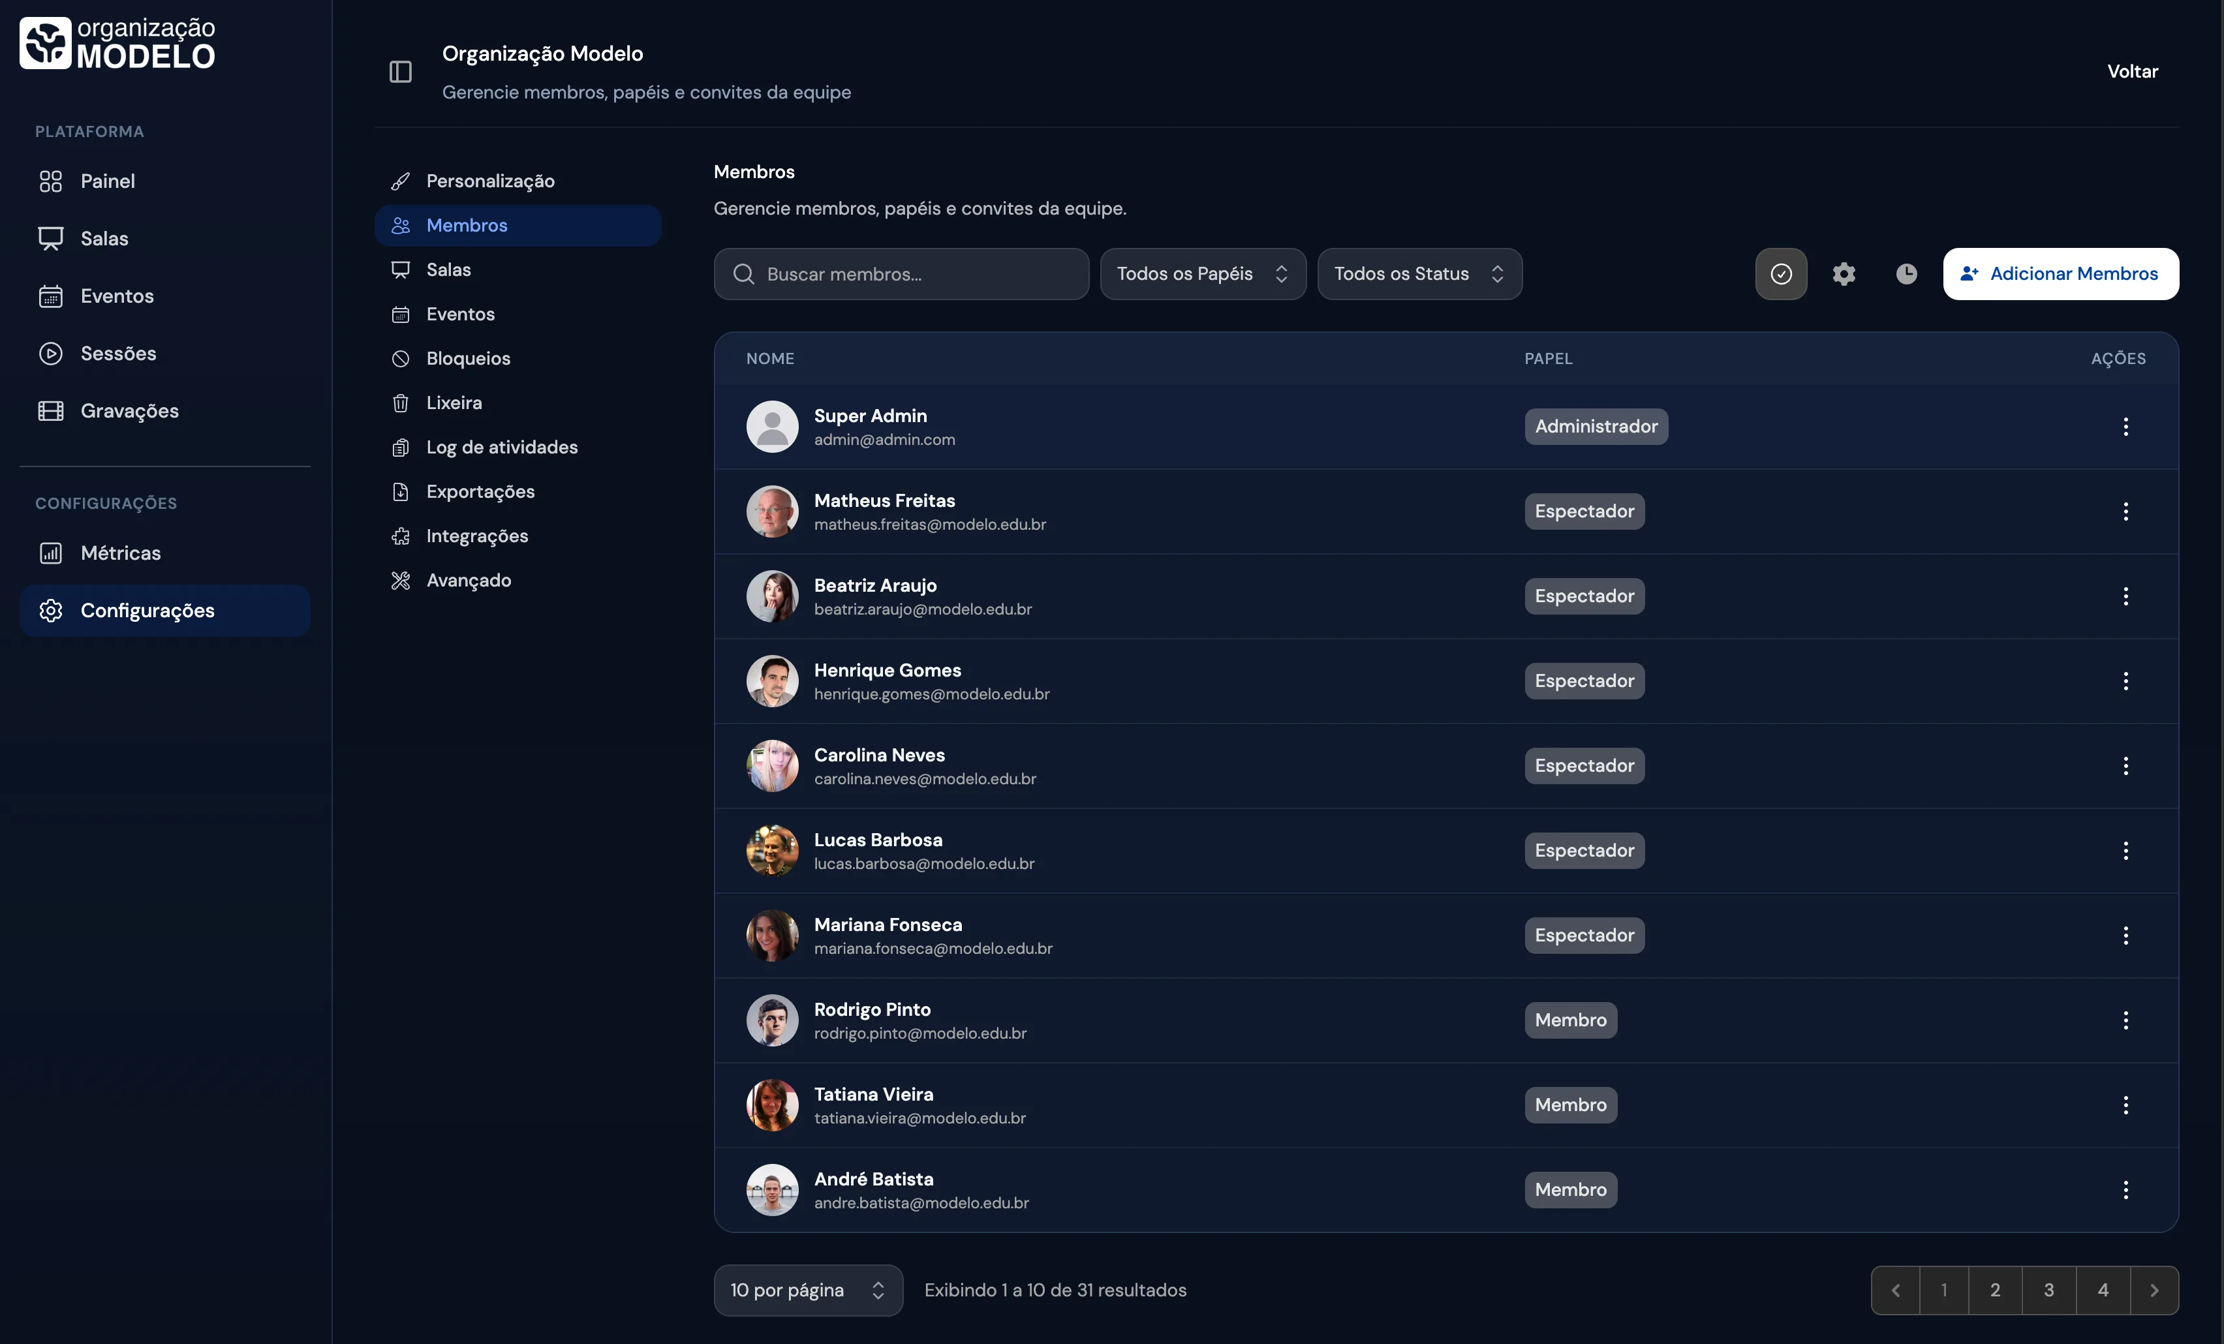Switch to Personalização settings tab
This screenshot has height=1344, width=2224.
pyautogui.click(x=489, y=181)
